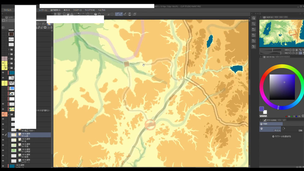Open the ヘルプ(H) menu

click(102, 10)
